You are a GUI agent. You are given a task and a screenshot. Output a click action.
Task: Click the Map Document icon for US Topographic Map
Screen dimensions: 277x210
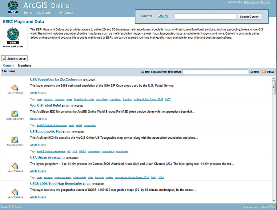[x=15, y=140]
